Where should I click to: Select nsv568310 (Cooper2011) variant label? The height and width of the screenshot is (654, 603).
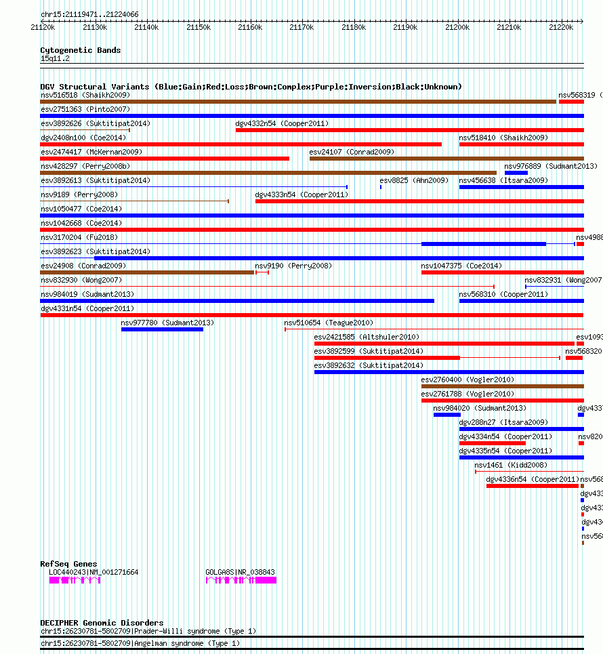(503, 294)
